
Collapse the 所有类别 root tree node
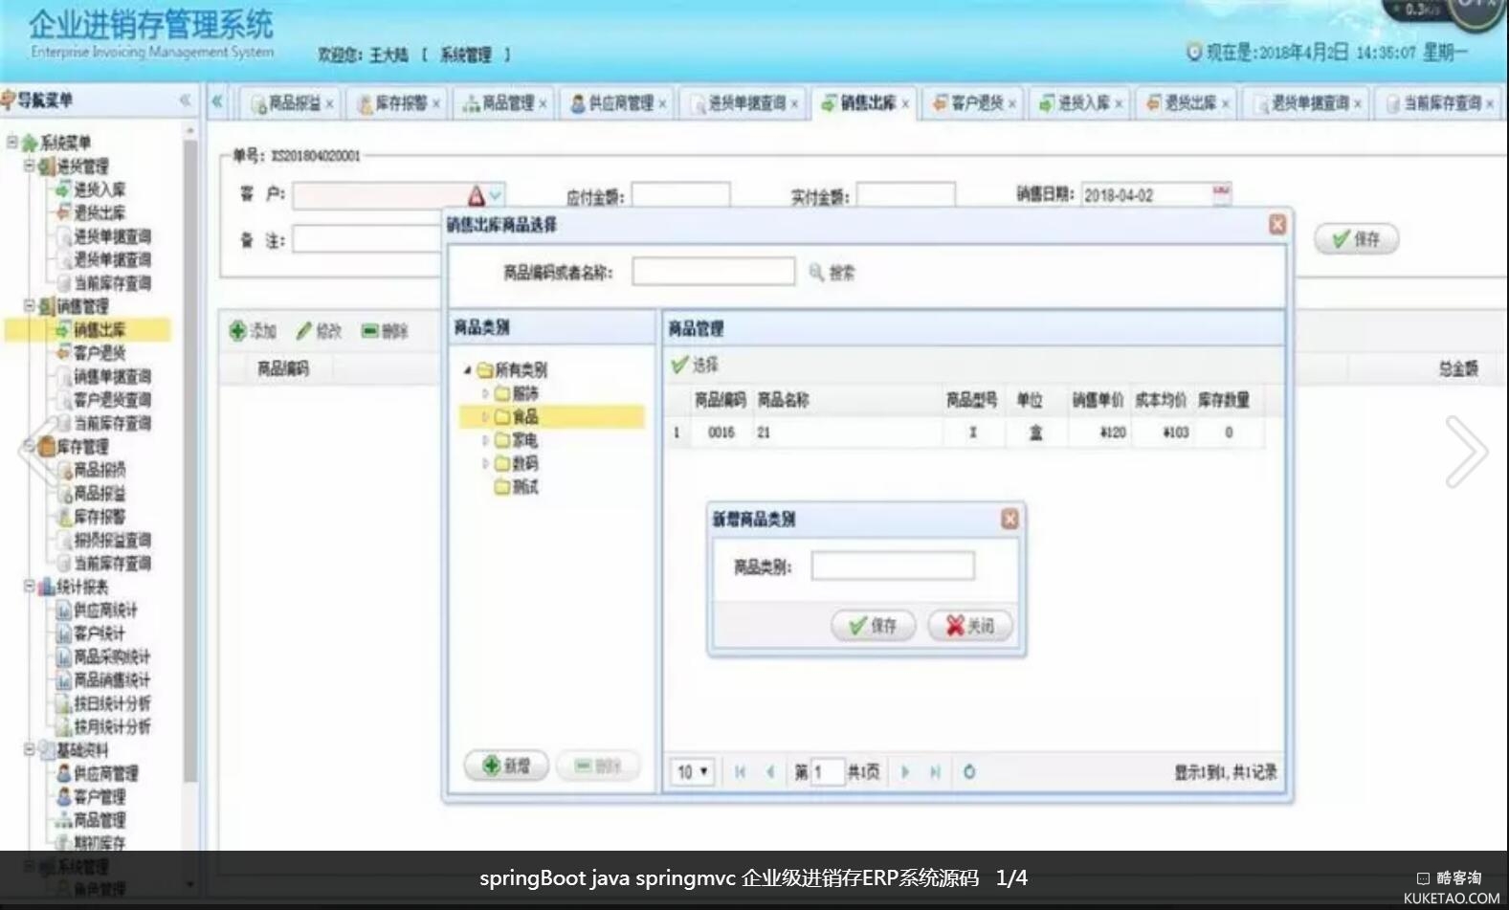point(467,369)
